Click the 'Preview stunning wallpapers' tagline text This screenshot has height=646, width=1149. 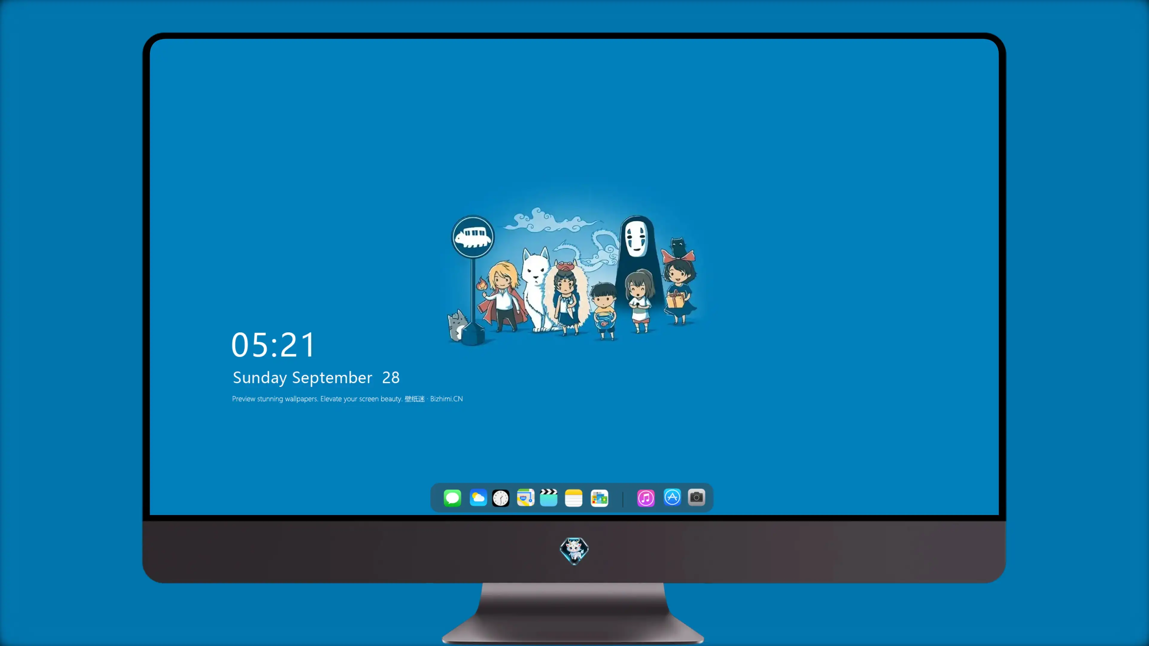347,399
